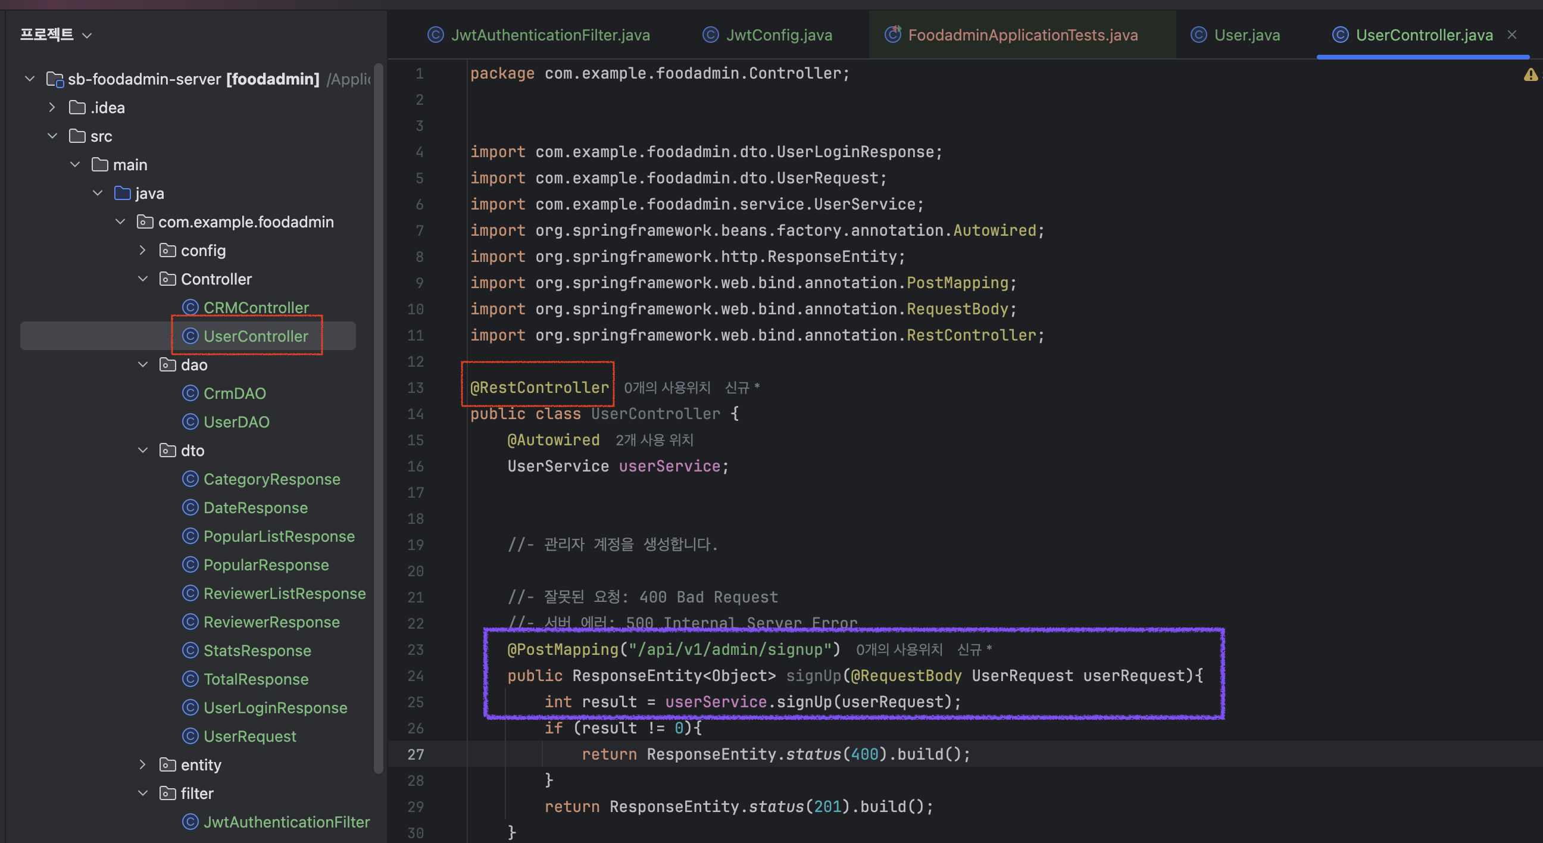Collapse the src folder
The height and width of the screenshot is (843, 1543).
(x=52, y=136)
